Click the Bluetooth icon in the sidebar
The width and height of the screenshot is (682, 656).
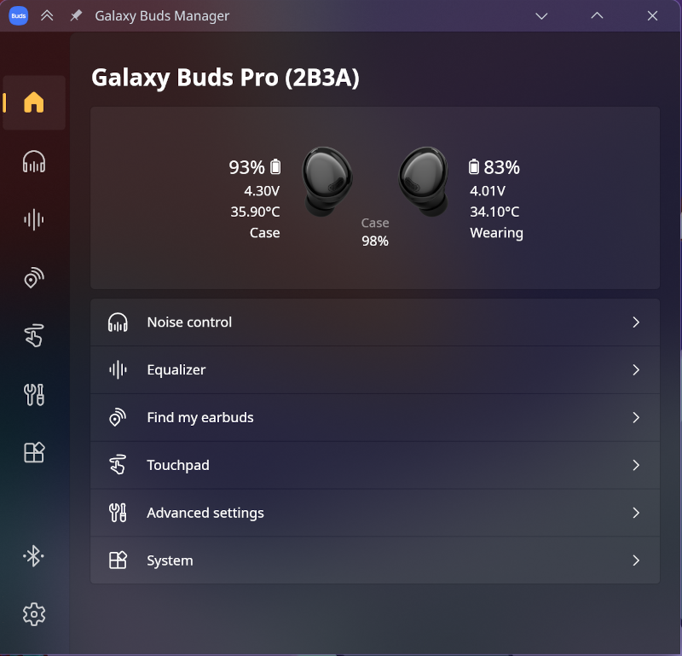tap(33, 556)
